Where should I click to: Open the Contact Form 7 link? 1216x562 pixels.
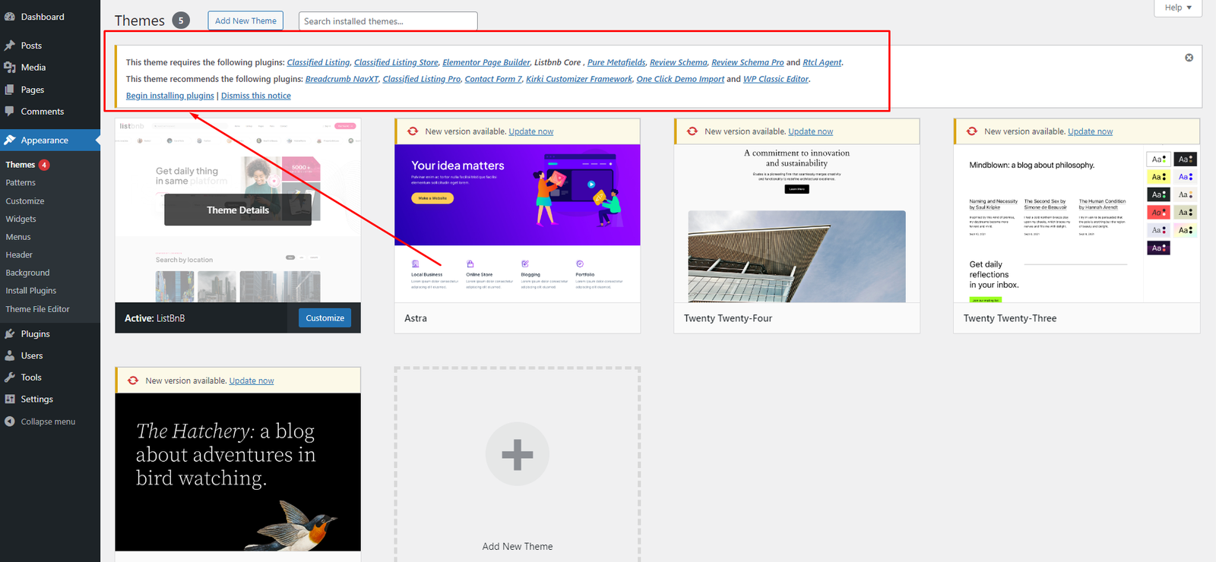[493, 79]
